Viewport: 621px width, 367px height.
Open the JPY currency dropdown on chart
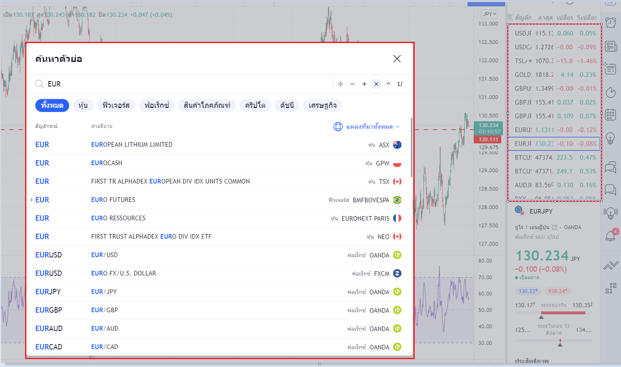[490, 14]
